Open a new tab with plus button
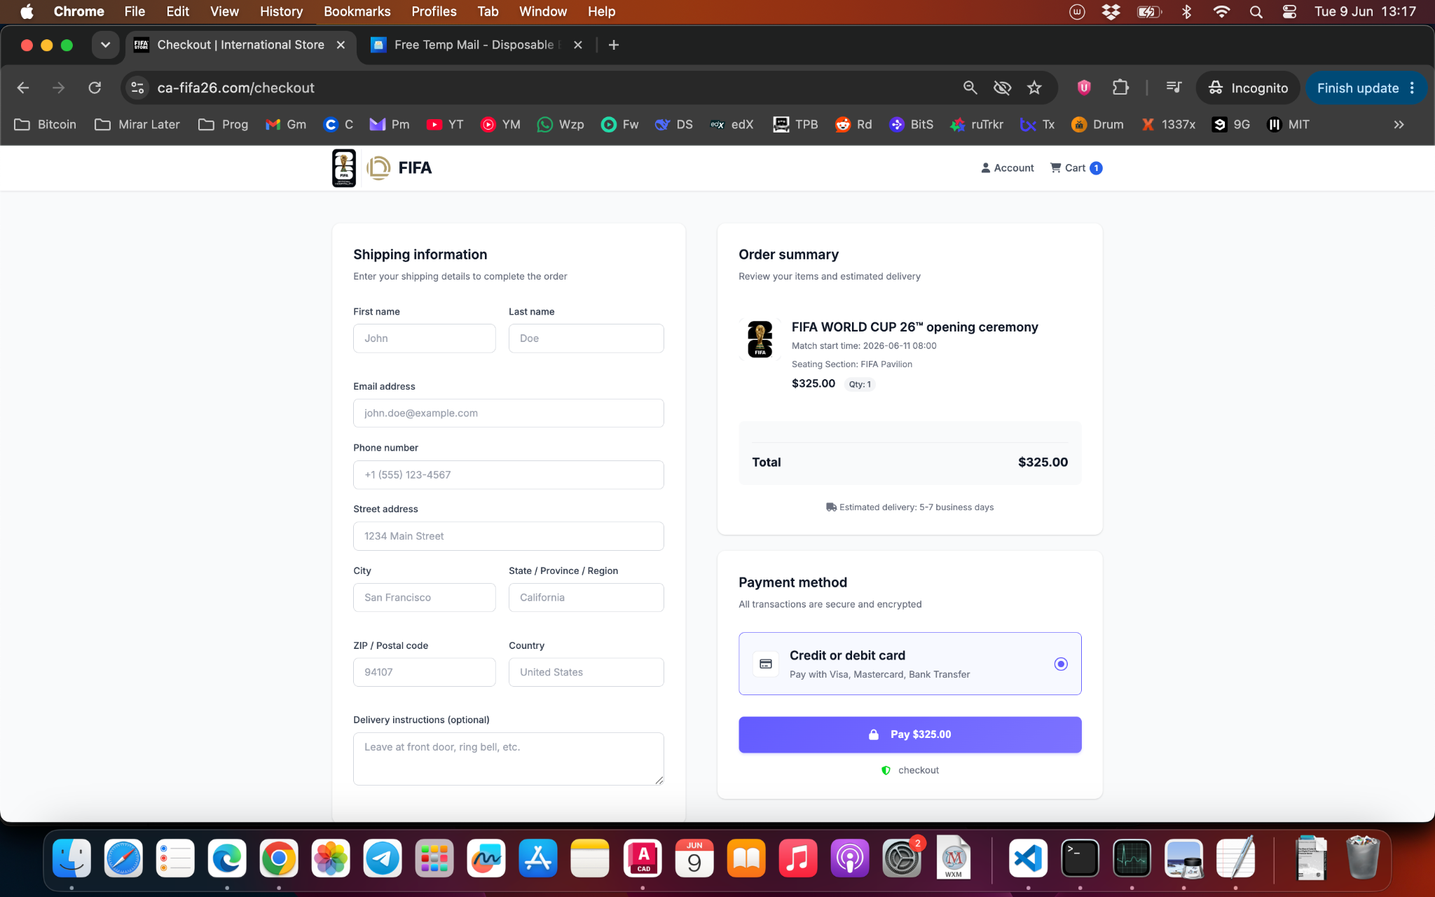The width and height of the screenshot is (1435, 897). pos(614,45)
